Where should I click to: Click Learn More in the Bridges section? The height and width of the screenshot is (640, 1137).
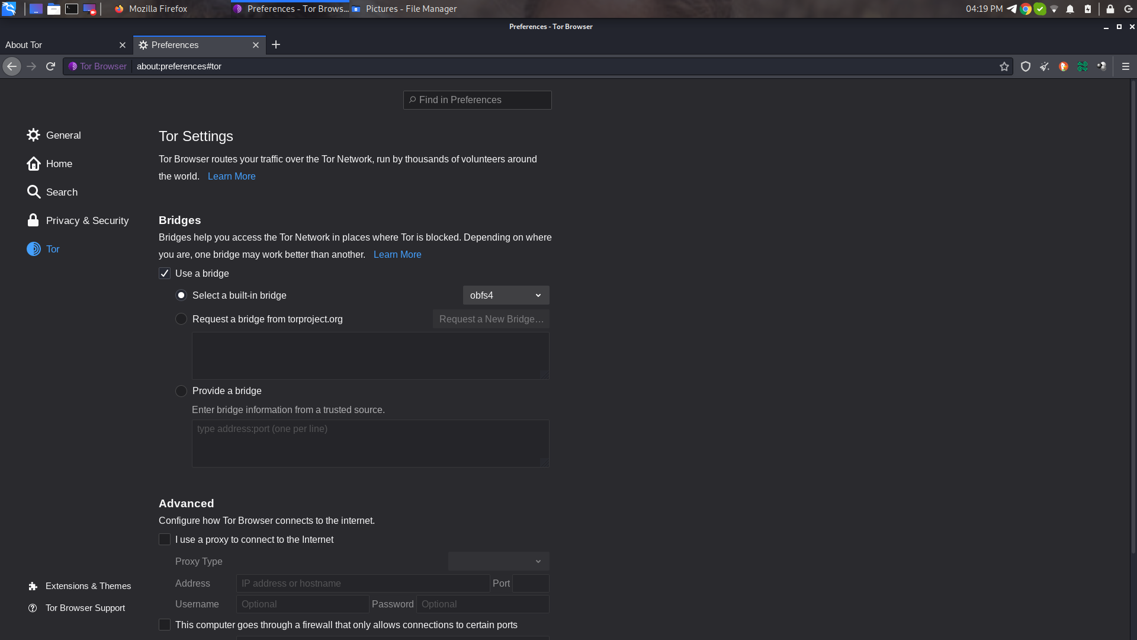[397, 254]
